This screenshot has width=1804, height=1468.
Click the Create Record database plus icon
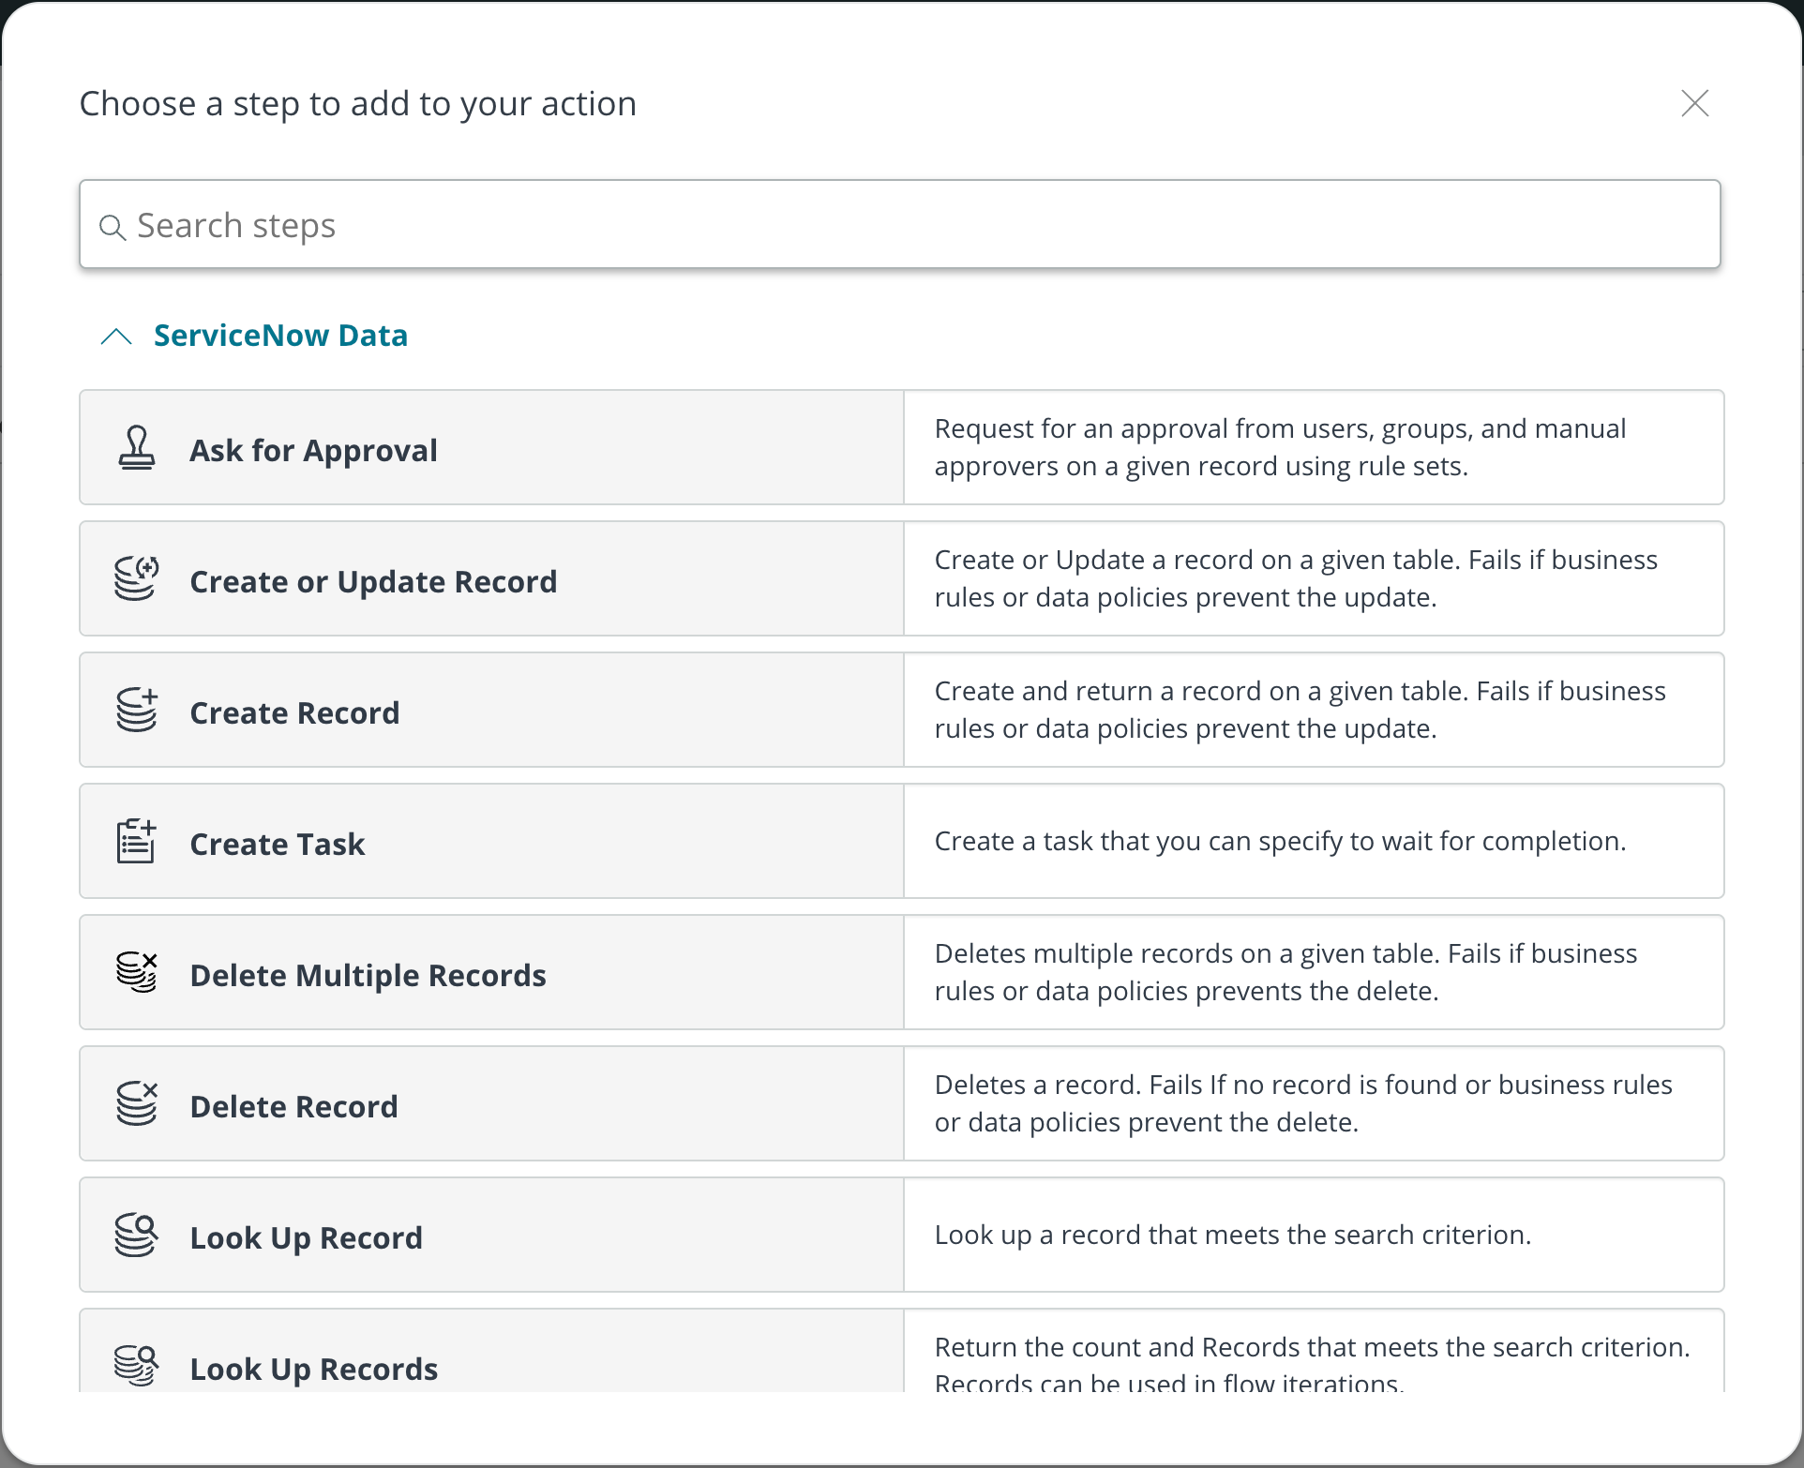pos(136,711)
